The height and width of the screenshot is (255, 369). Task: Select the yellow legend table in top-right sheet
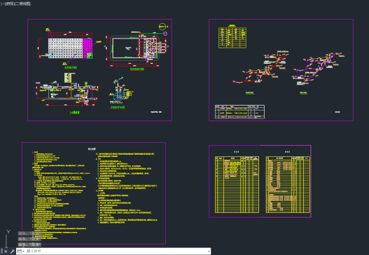[x=232, y=38]
